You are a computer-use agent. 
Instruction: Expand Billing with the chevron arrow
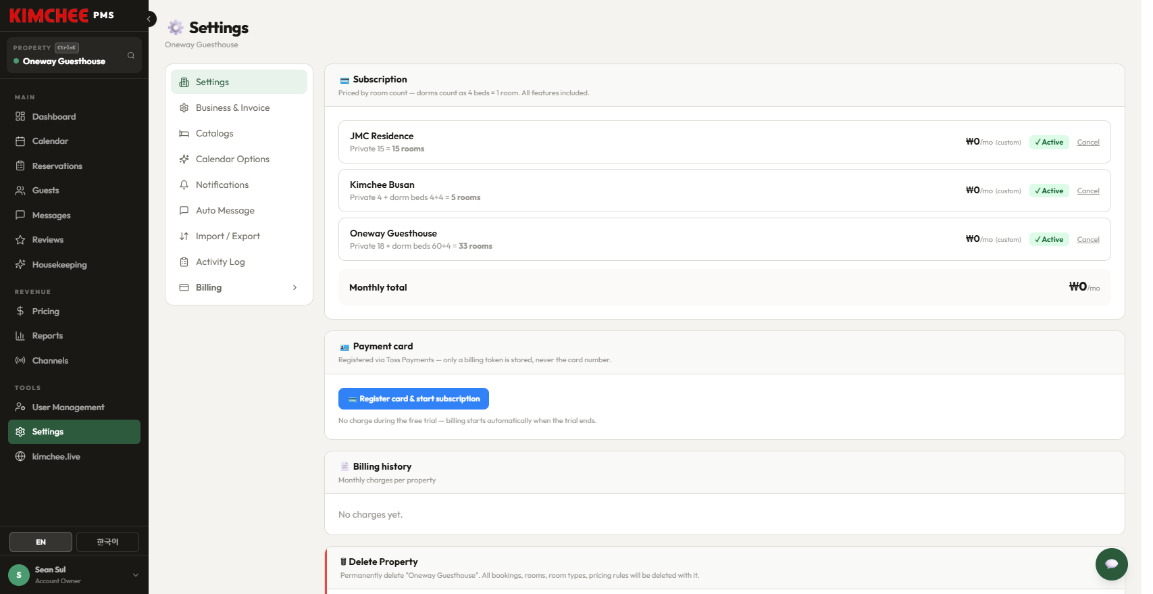point(294,287)
